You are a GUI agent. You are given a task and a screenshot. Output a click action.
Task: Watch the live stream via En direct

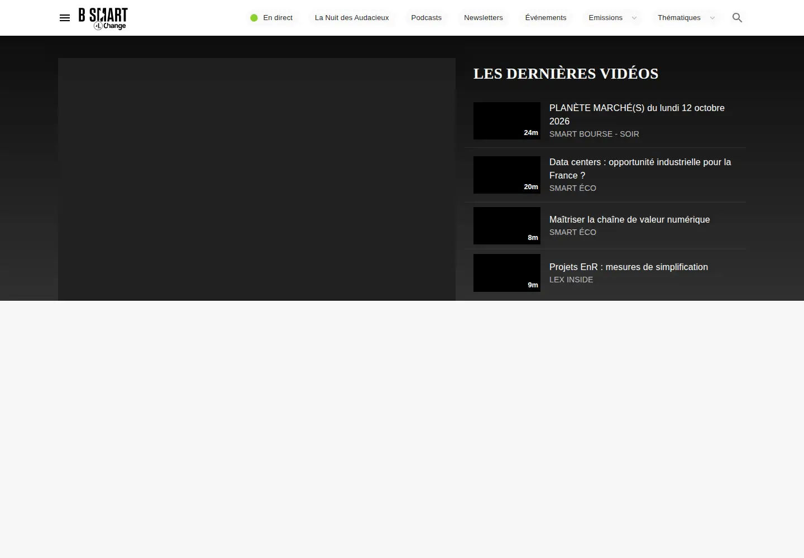coord(271,18)
